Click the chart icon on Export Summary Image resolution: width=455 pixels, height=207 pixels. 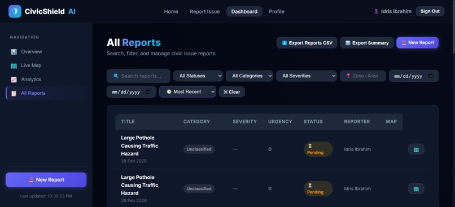pyautogui.click(x=348, y=43)
